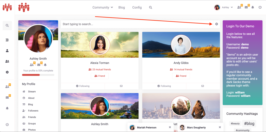Screen dimensions: 266x132
Task: Click the profile completeness progress bar
Action: click(x=38, y=75)
